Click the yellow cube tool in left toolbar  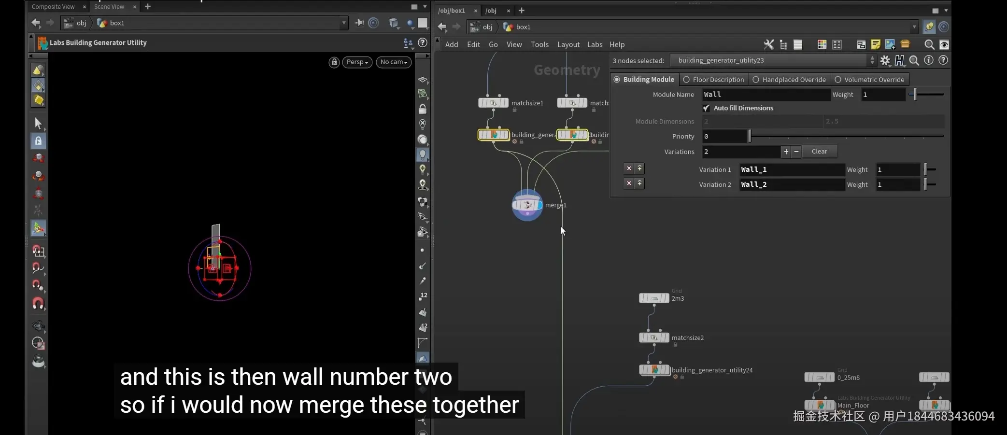(x=38, y=100)
